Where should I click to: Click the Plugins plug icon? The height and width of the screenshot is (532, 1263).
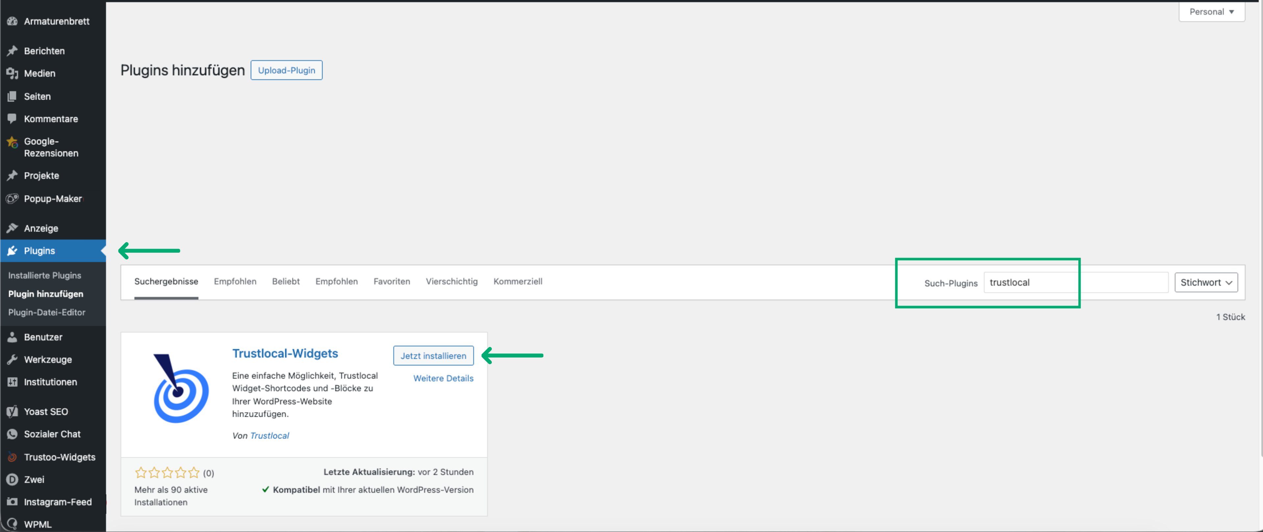point(12,251)
